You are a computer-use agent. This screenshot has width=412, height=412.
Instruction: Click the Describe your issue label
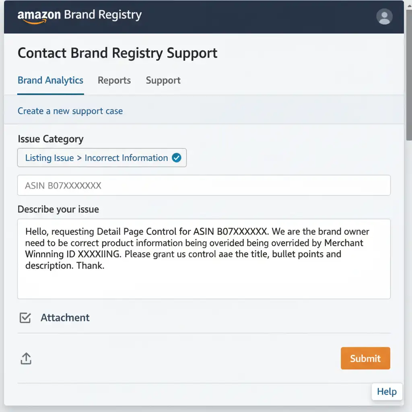[x=58, y=210]
